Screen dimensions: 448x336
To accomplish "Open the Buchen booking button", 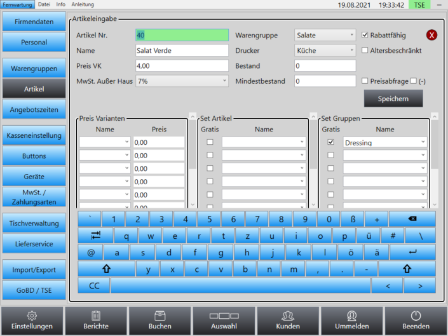I will click(x=160, y=321).
